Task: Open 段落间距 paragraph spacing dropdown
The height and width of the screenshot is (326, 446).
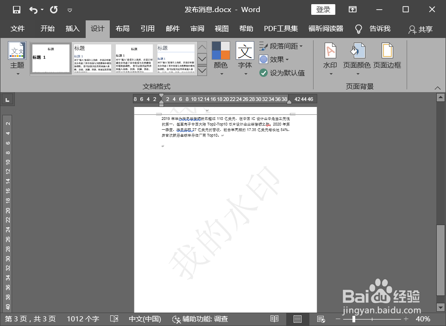Action: [x=281, y=46]
